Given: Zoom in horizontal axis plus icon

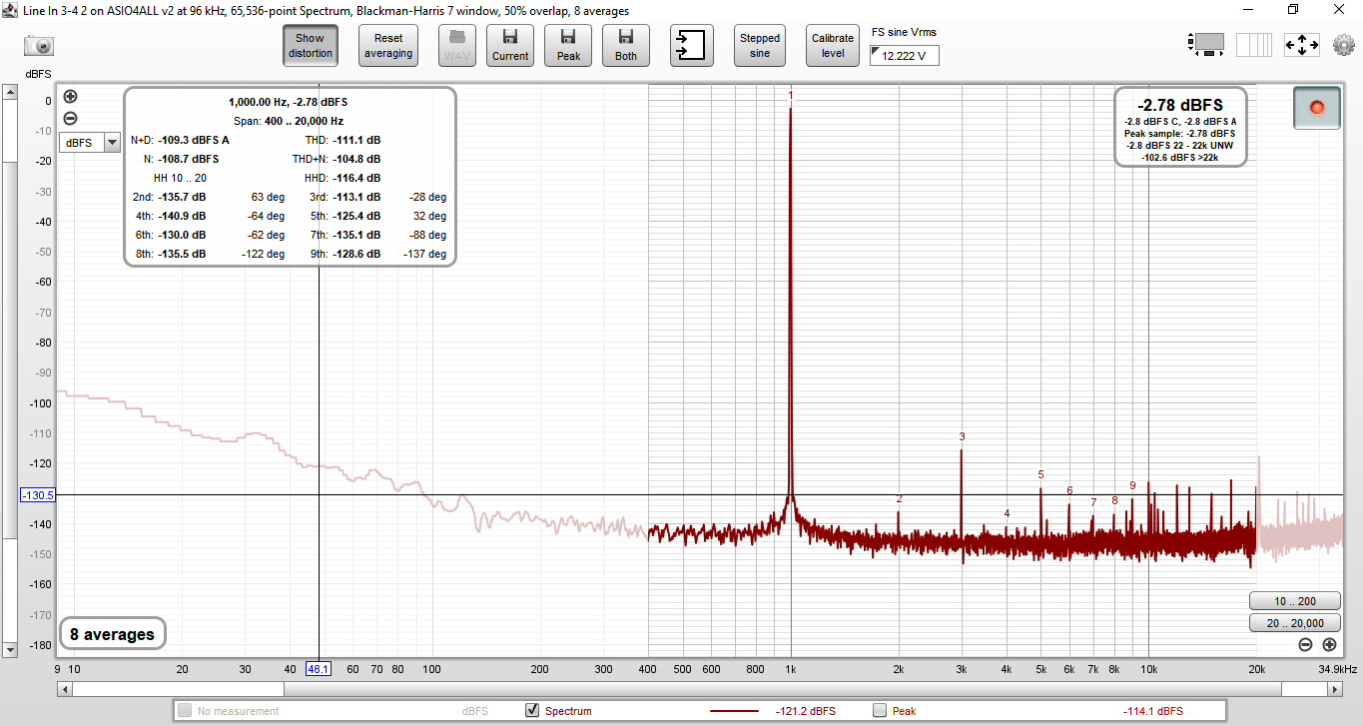Looking at the screenshot, I should tap(1329, 644).
